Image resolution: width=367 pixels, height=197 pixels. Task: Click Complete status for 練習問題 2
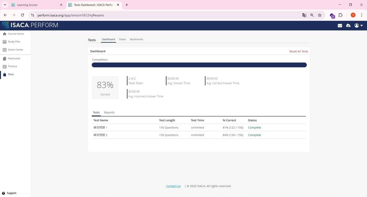point(254,135)
